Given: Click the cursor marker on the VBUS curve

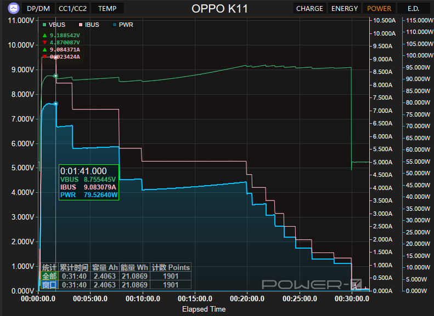Looking at the screenshot, I should pyautogui.click(x=56, y=76).
